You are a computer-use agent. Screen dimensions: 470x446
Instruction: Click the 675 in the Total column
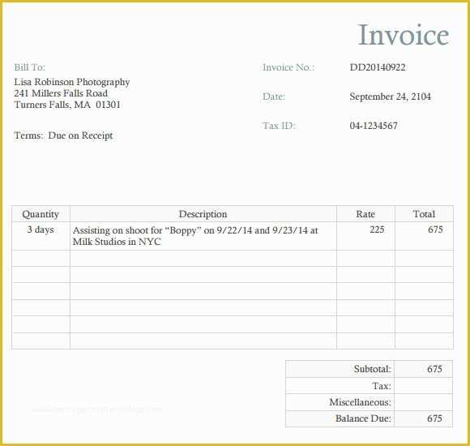[x=435, y=229]
